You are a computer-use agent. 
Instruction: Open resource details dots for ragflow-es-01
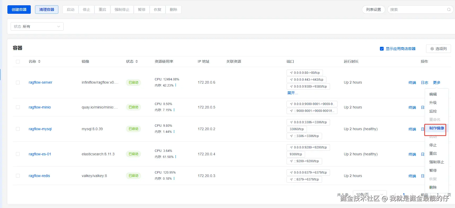(x=176, y=157)
